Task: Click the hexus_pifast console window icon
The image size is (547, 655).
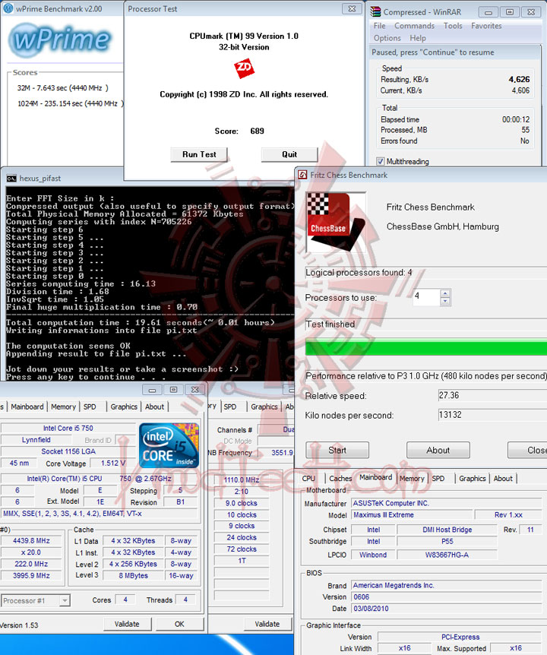Action: tap(11, 179)
